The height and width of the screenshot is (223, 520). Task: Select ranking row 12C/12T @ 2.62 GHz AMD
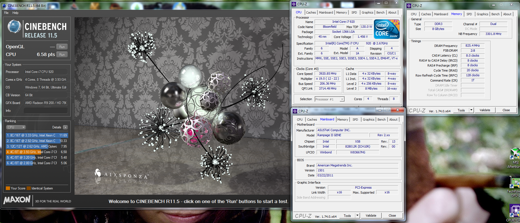point(37,146)
